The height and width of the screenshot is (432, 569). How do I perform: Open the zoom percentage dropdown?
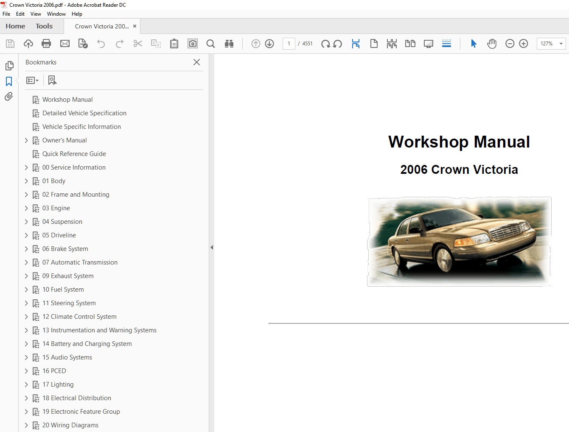click(x=561, y=44)
